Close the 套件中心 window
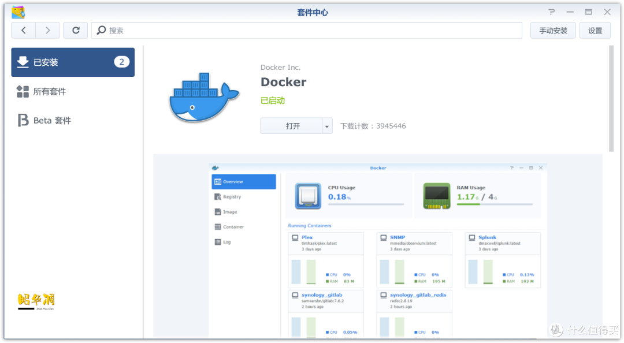The width and height of the screenshot is (624, 343). coord(607,12)
